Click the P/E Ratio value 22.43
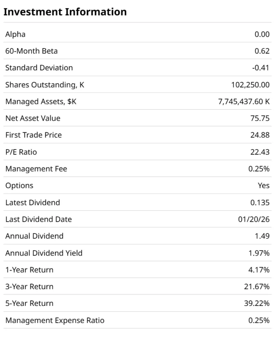The height and width of the screenshot is (352, 278). [x=260, y=152]
